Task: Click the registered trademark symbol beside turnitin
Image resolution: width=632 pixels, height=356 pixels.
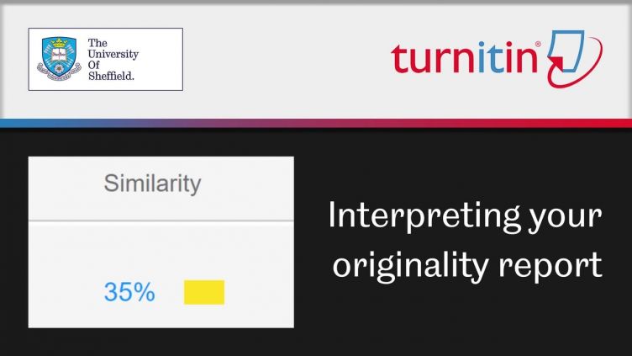Action: [538, 44]
